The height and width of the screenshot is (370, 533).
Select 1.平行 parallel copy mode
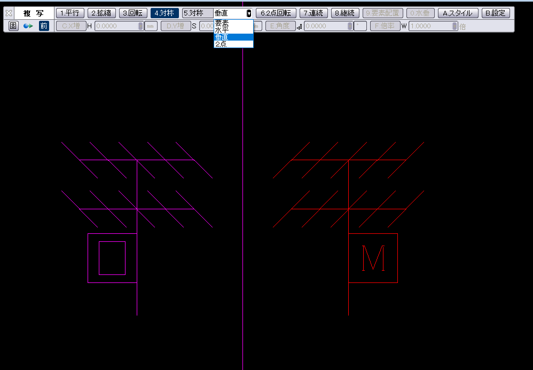[70, 13]
